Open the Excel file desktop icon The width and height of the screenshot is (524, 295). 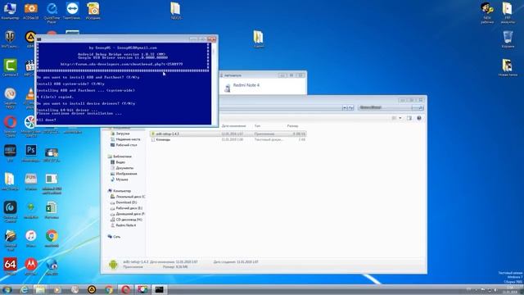tap(52, 210)
